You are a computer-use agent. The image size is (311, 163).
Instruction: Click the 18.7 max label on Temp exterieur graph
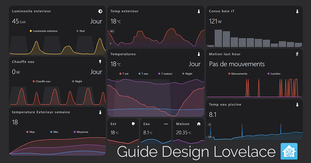click(x=112, y=31)
